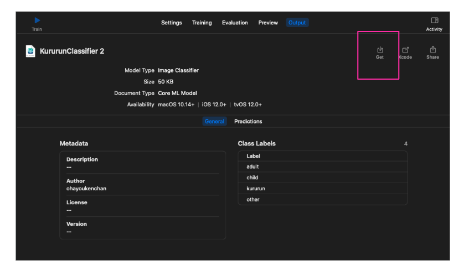Click the Version field value
This screenshot has height=270, width=469.
[69, 232]
